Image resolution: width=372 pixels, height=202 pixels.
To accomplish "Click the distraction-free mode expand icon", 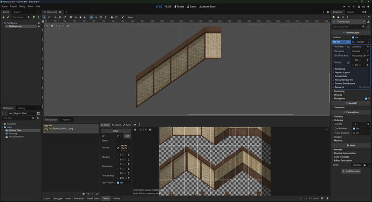I will 328,12.
